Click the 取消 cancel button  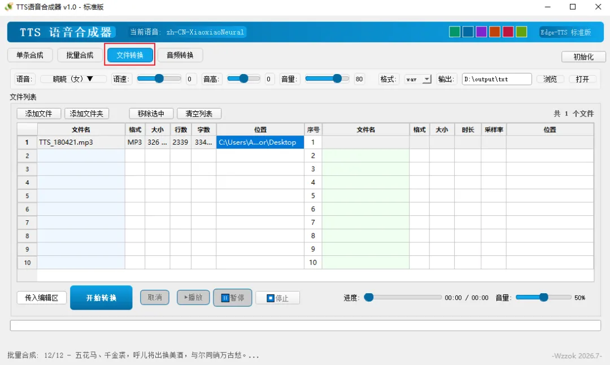pyautogui.click(x=154, y=297)
